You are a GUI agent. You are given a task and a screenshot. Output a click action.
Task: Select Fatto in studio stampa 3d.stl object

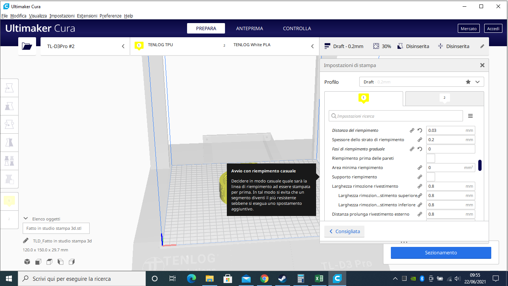tap(56, 228)
